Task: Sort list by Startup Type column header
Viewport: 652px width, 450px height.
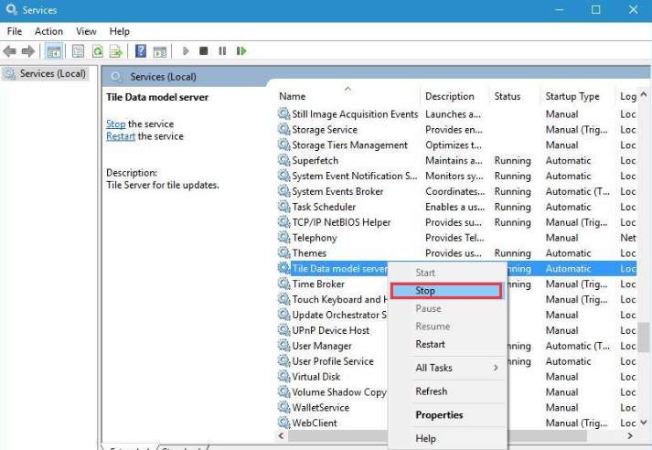Action: point(572,96)
